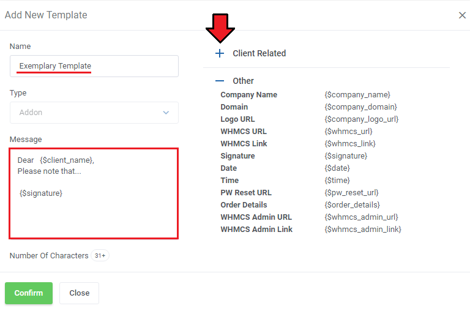Collapse the Other section minus icon
The width and height of the screenshot is (470, 333).
(x=220, y=81)
